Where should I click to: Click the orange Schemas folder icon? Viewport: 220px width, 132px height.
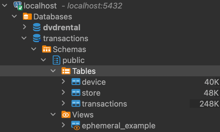point(46,49)
